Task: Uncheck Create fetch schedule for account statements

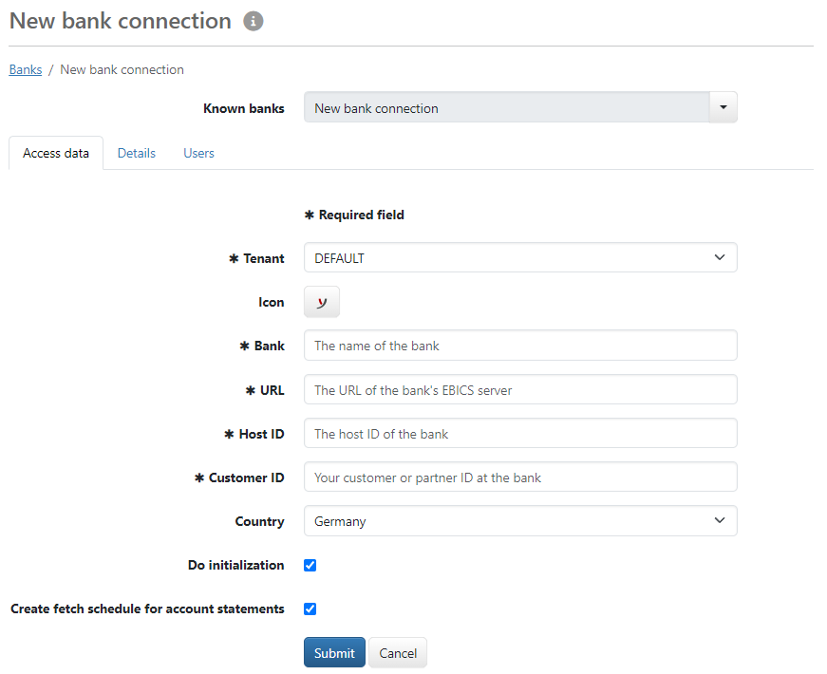Action: 310,609
